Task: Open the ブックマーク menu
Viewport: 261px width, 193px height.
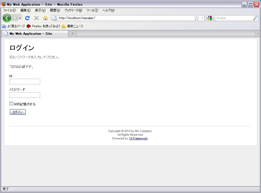Action: [x=73, y=10]
